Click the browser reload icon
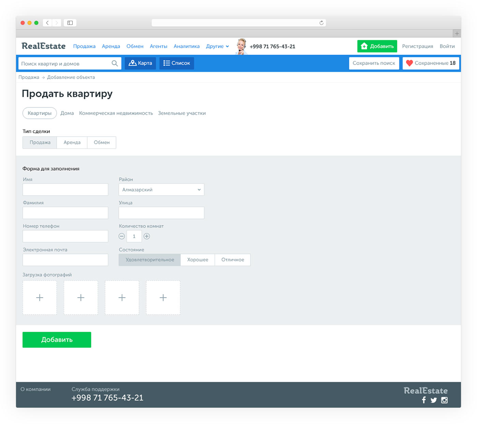The width and height of the screenshot is (477, 424). 321,23
